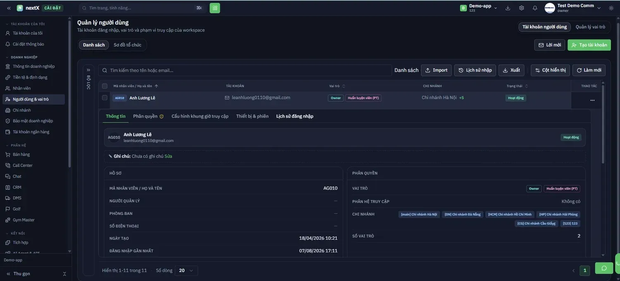The width and height of the screenshot is (620, 281).
Task: Open the green apps grid icon
Action: point(215,8)
